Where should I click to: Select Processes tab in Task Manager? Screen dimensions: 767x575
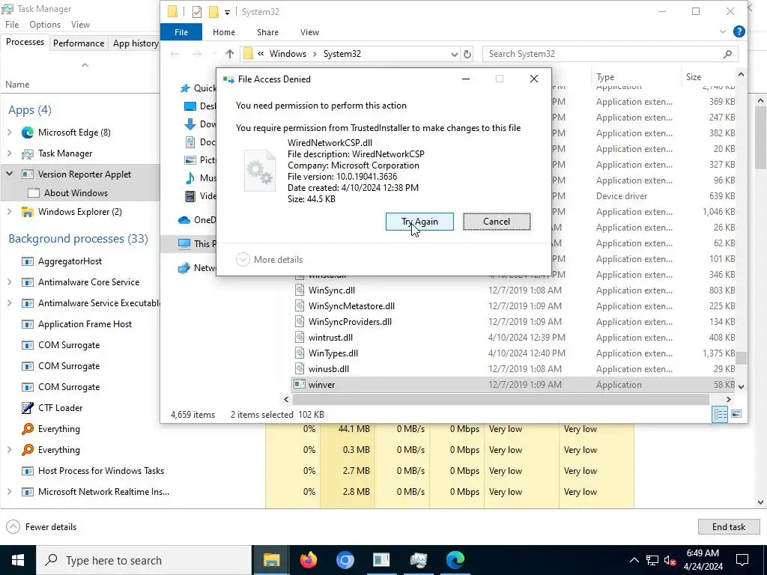coord(25,43)
